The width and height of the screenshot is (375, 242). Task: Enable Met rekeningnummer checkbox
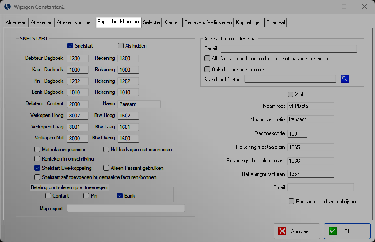tap(37, 150)
